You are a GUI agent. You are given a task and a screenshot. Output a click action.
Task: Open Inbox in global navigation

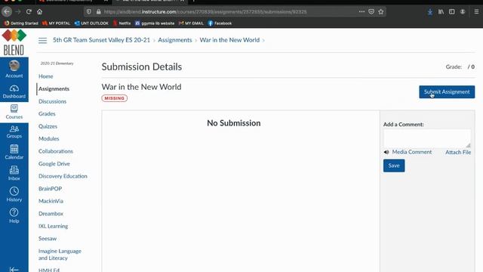coord(14,173)
